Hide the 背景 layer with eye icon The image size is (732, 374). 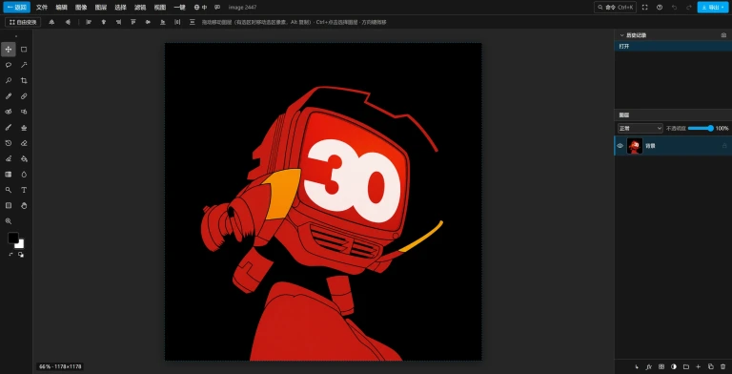click(620, 146)
